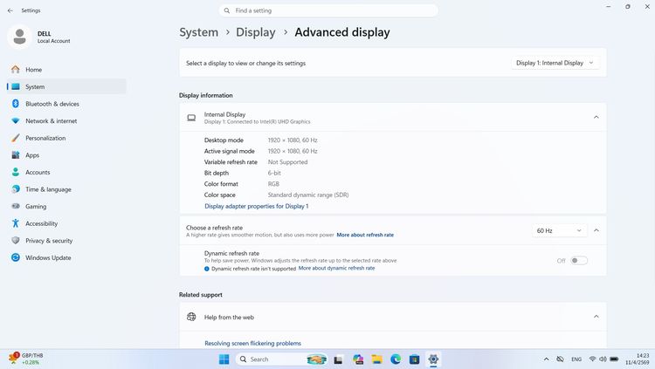Click the Variable refresh rate Not Supported value
Image resolution: width=655 pixels, height=369 pixels.
288,162
